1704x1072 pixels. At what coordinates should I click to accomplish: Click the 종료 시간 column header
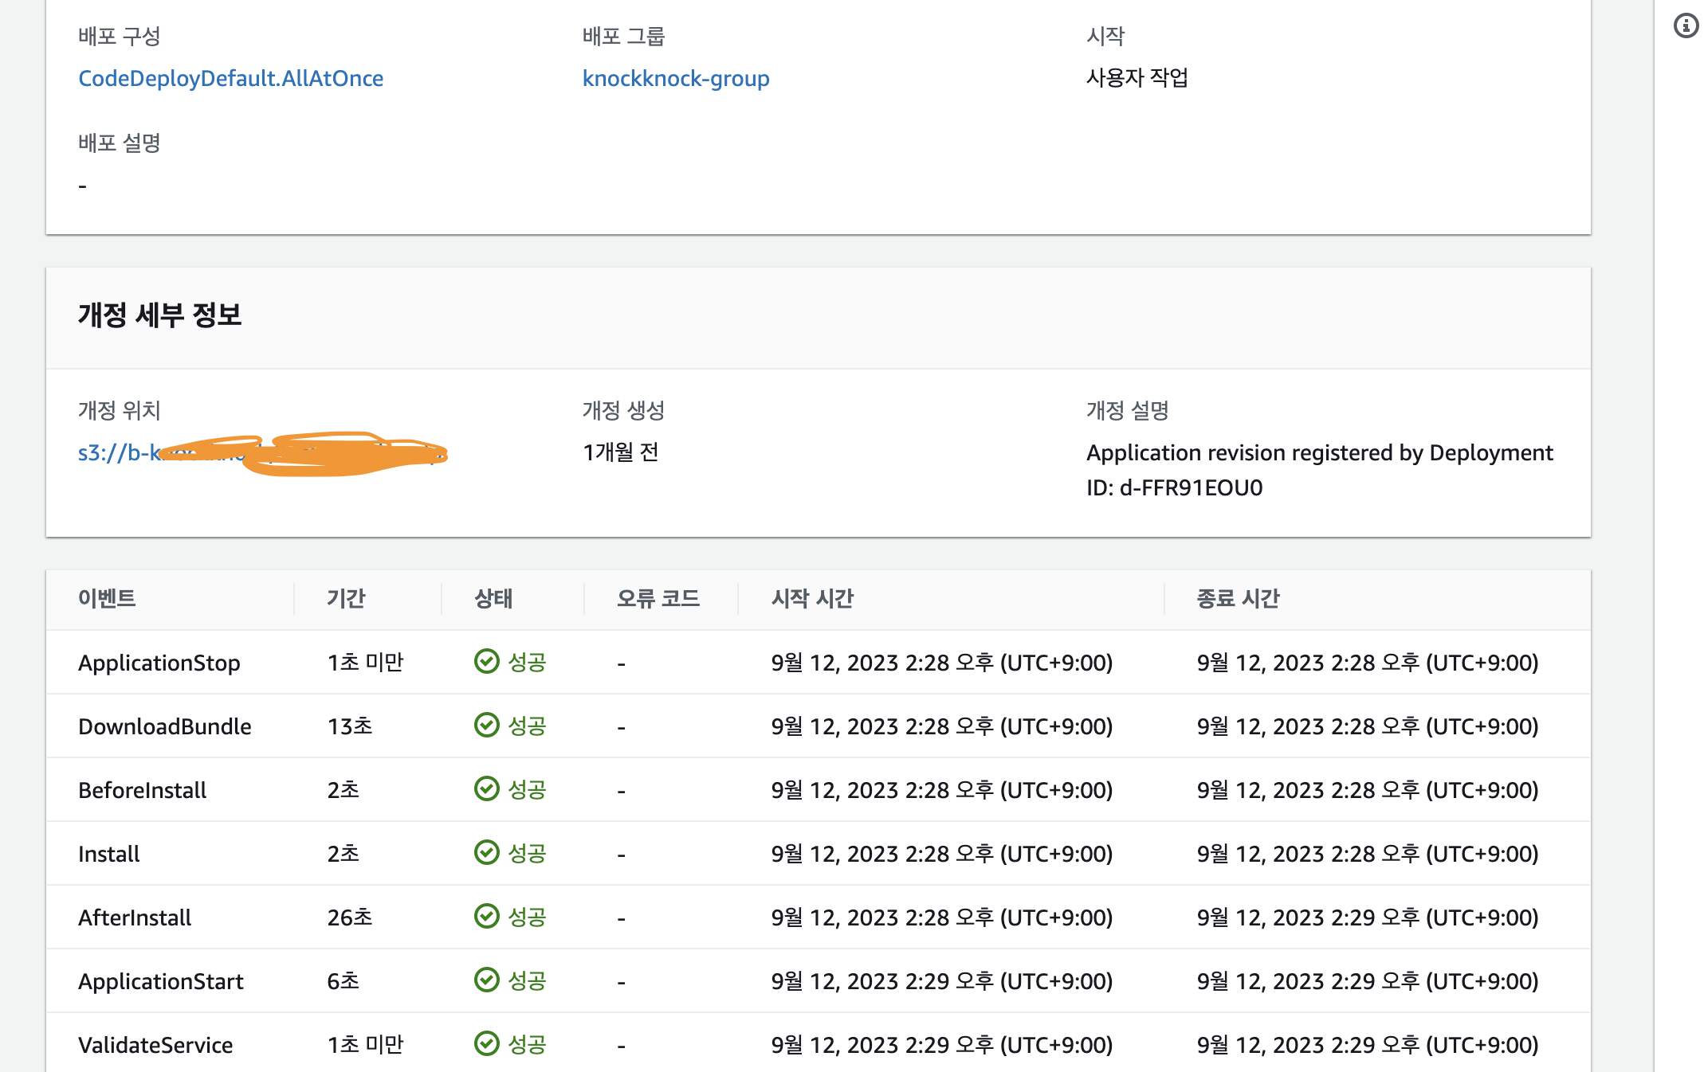(x=1238, y=598)
